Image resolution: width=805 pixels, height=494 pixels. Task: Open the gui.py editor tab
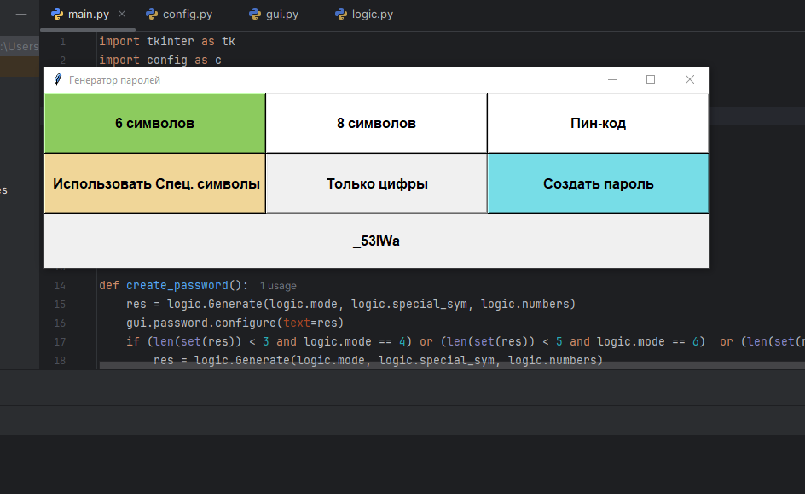(x=274, y=15)
